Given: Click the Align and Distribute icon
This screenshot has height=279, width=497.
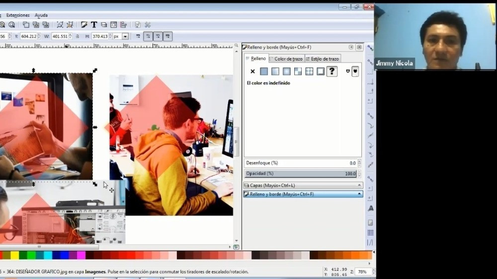Looking at the screenshot, I should pyautogui.click(x=123, y=25).
